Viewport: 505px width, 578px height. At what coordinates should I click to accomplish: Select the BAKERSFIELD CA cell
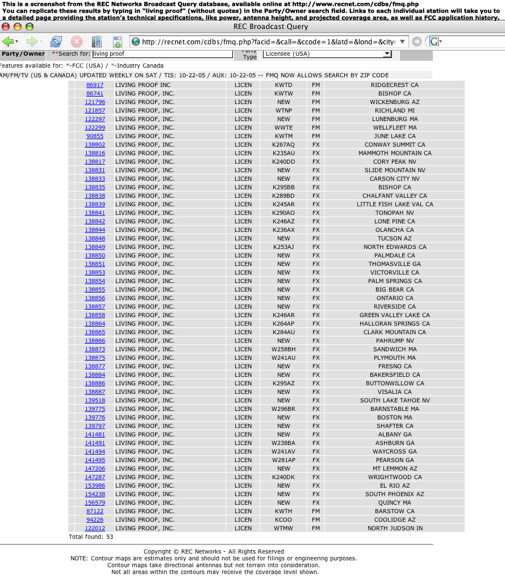pyautogui.click(x=394, y=375)
